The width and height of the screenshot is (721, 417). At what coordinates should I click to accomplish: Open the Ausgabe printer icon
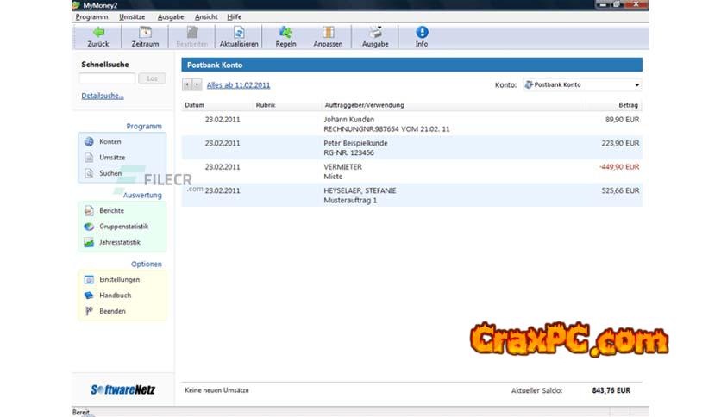(x=375, y=33)
